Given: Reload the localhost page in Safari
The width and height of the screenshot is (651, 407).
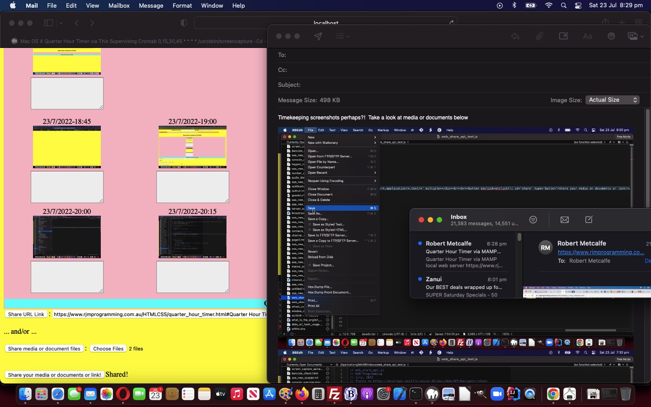Looking at the screenshot, I should [451, 23].
